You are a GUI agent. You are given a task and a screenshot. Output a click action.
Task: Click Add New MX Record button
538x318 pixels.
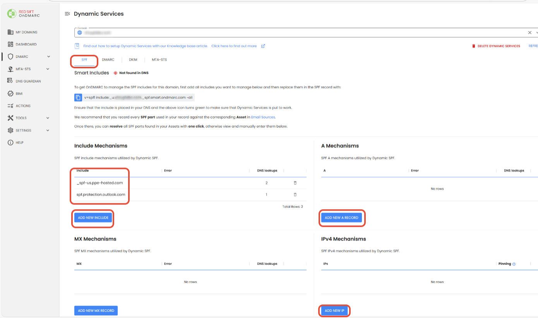tap(96, 311)
